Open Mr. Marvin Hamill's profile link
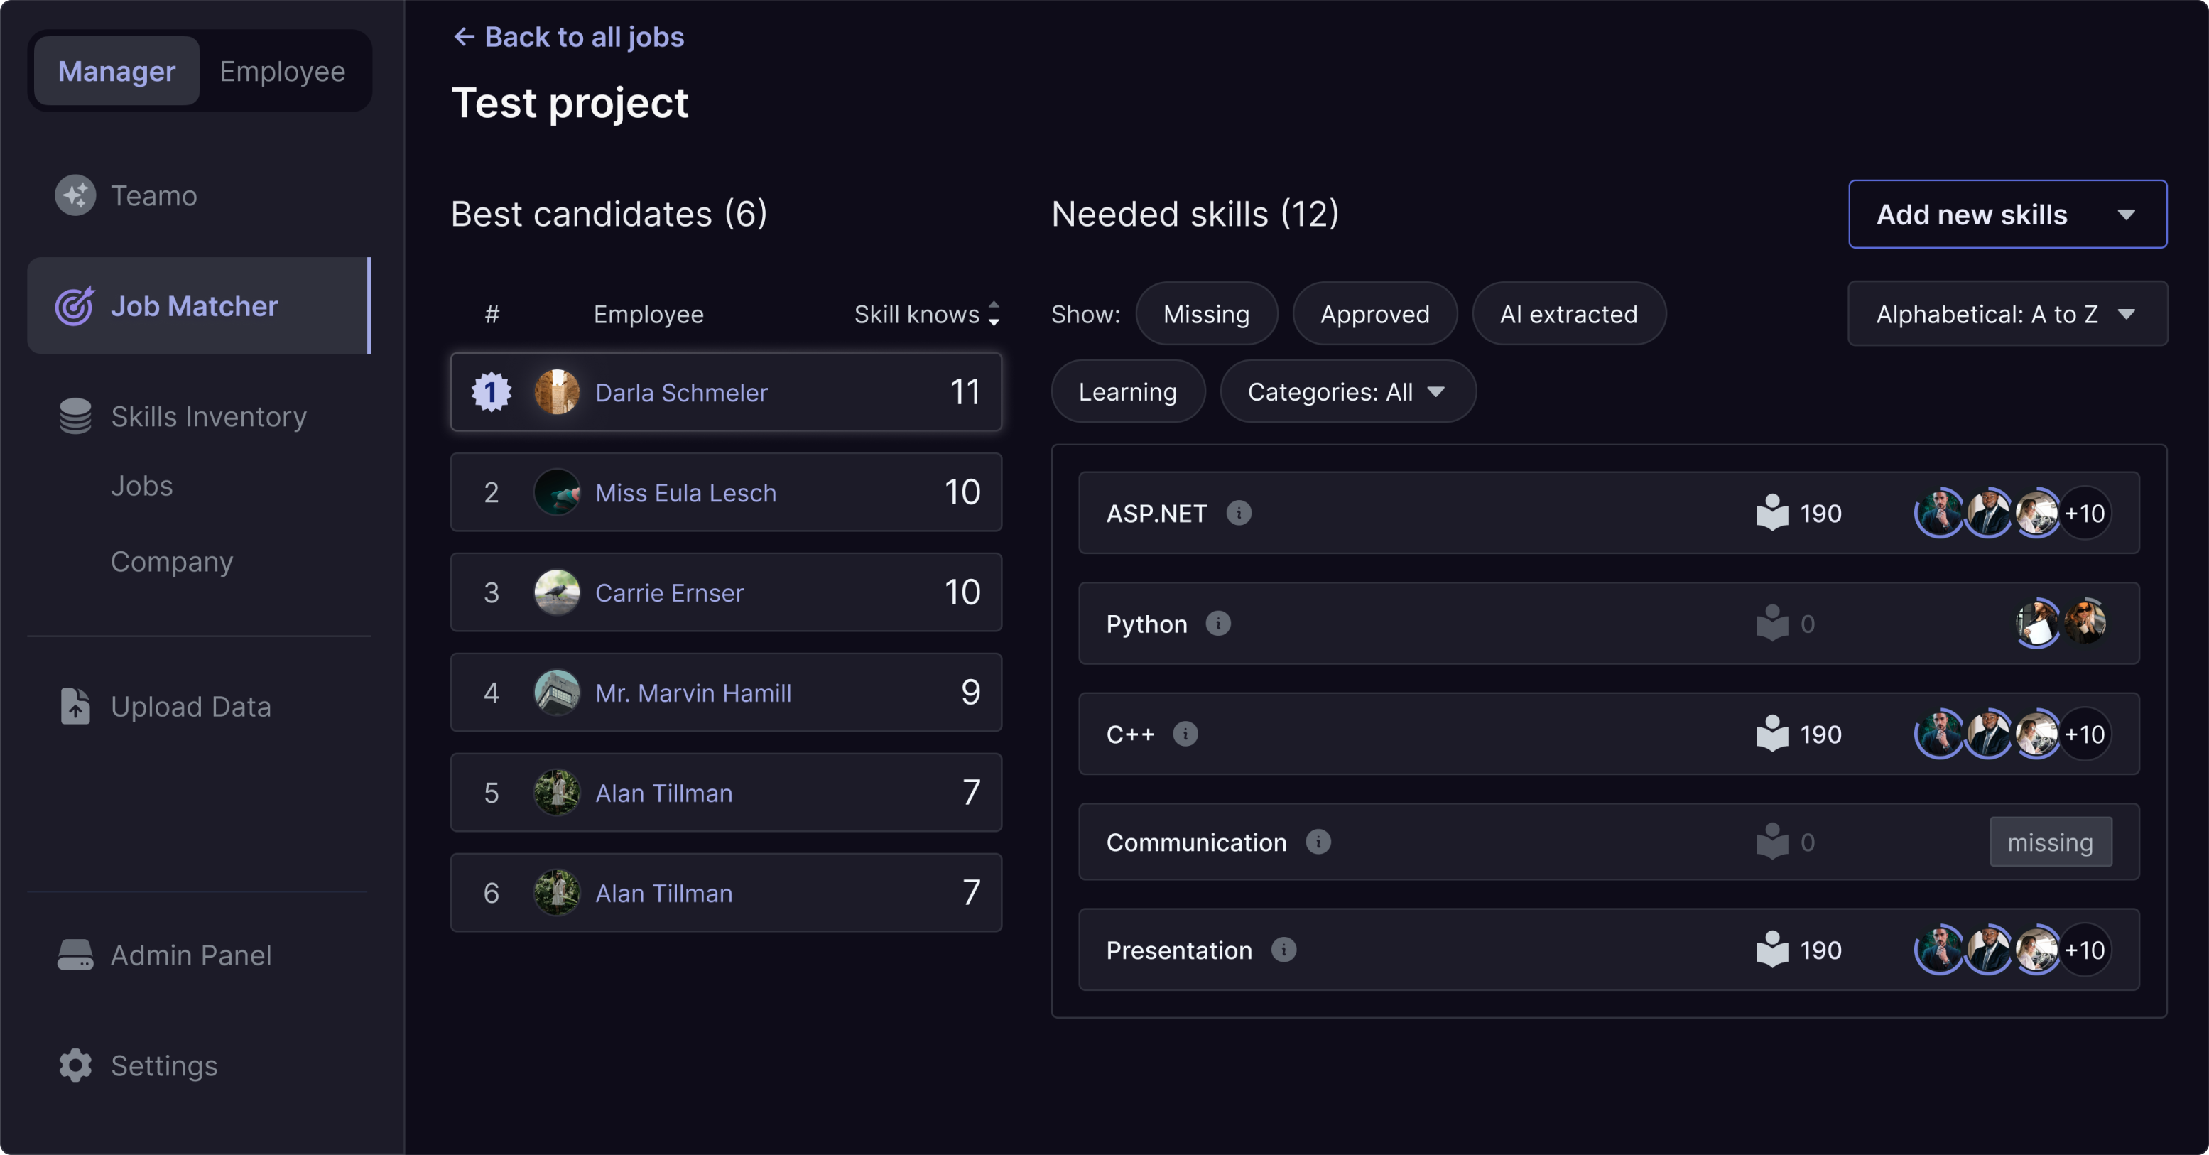 click(x=693, y=693)
